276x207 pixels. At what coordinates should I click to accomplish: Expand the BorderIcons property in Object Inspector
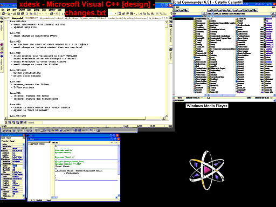point(2,159)
